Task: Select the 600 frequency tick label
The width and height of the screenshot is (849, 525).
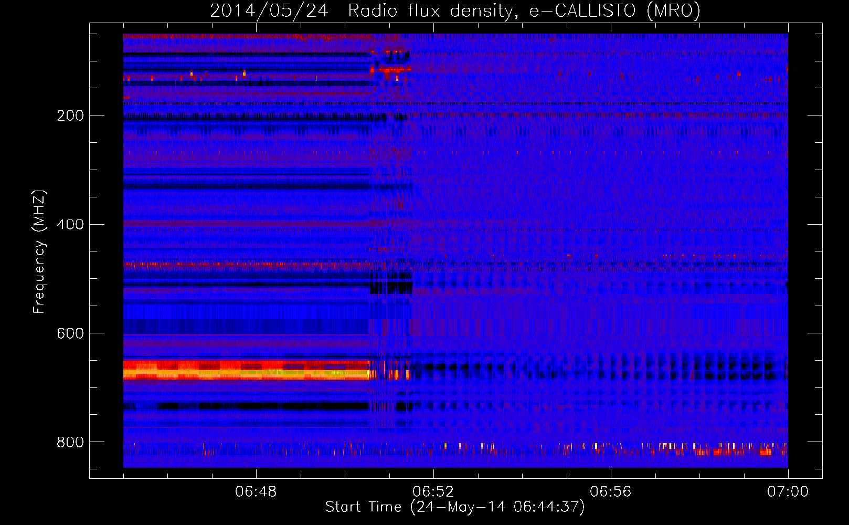Action: point(70,333)
